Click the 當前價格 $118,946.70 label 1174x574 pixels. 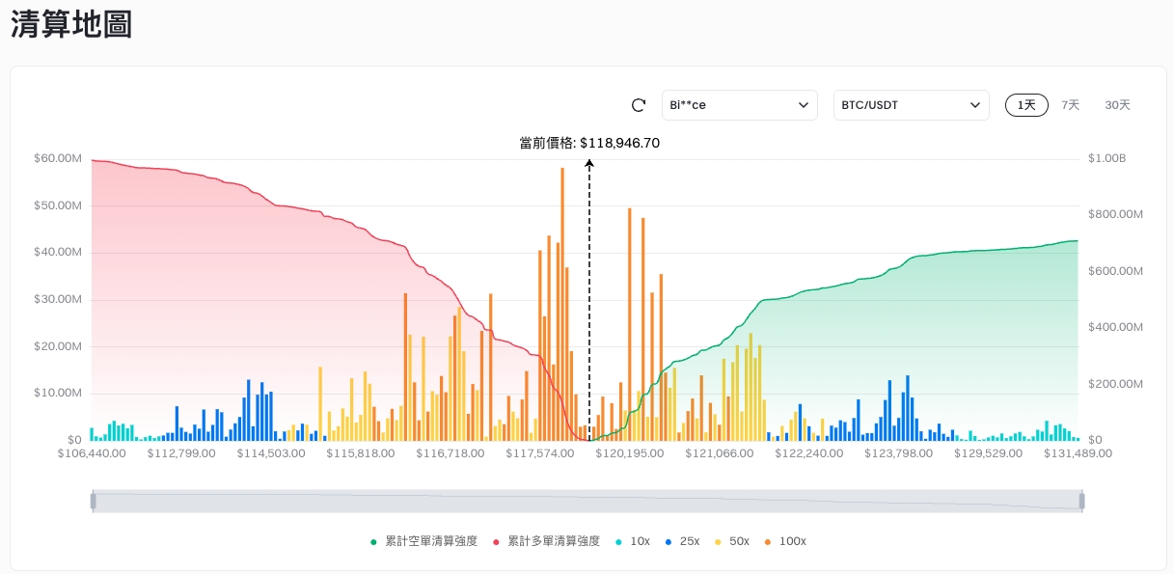(x=589, y=143)
